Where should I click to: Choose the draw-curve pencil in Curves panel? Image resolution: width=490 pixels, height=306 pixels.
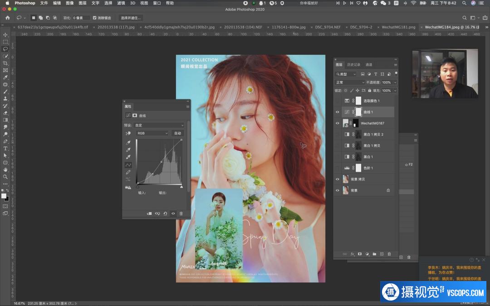pos(128,172)
